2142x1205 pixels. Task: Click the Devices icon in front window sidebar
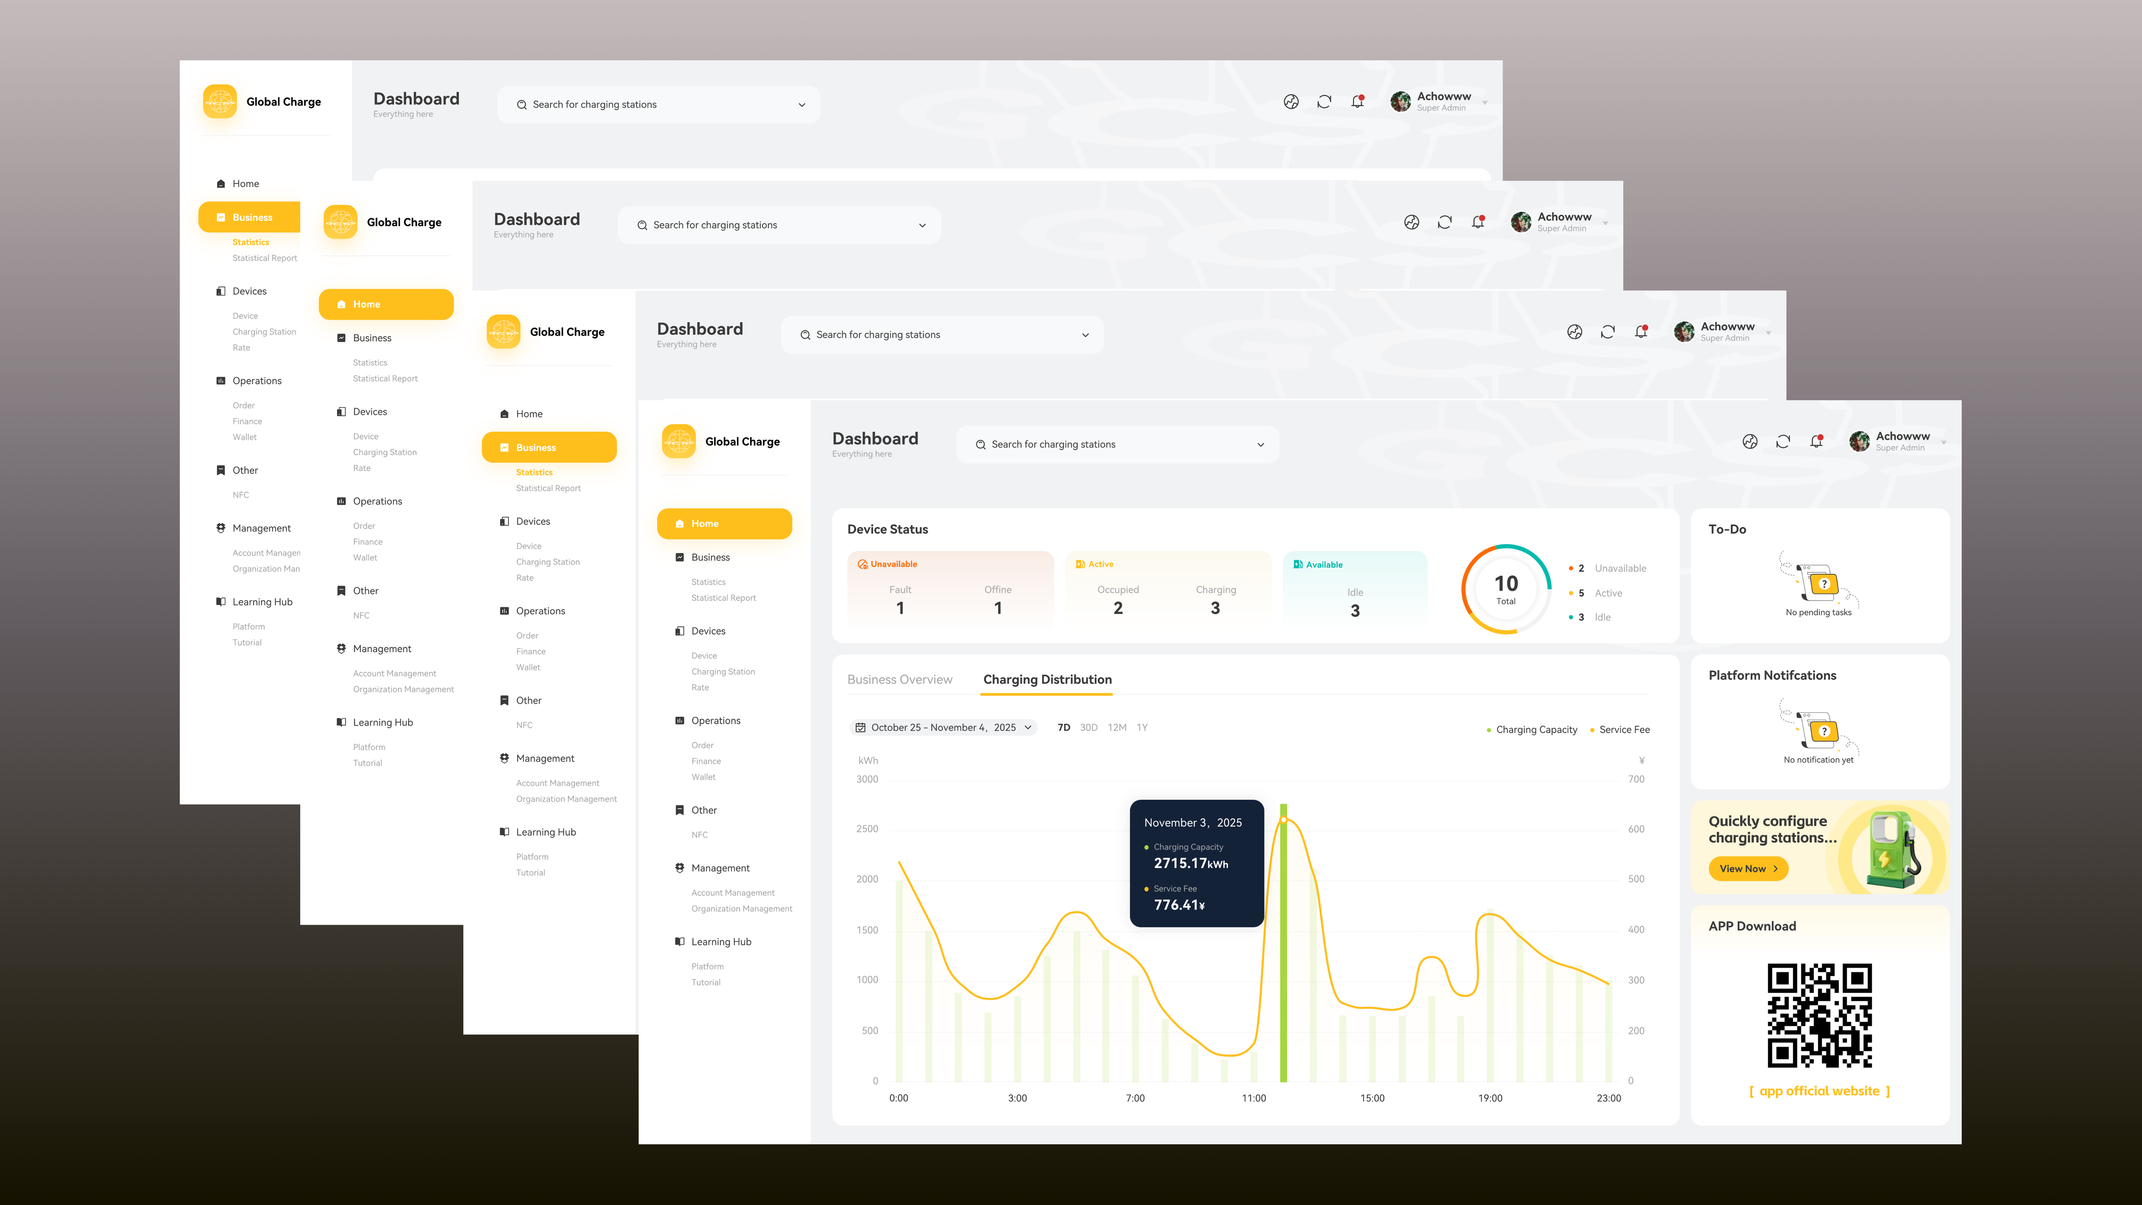(679, 631)
